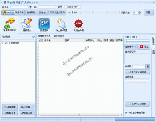156x122 pixels.
Task: Click 录入验证码继续 button with pencil icon
Action: tap(137, 72)
